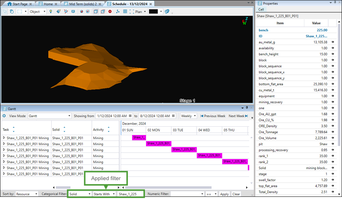Toggle sort arrows on Task column

pos(13,129)
